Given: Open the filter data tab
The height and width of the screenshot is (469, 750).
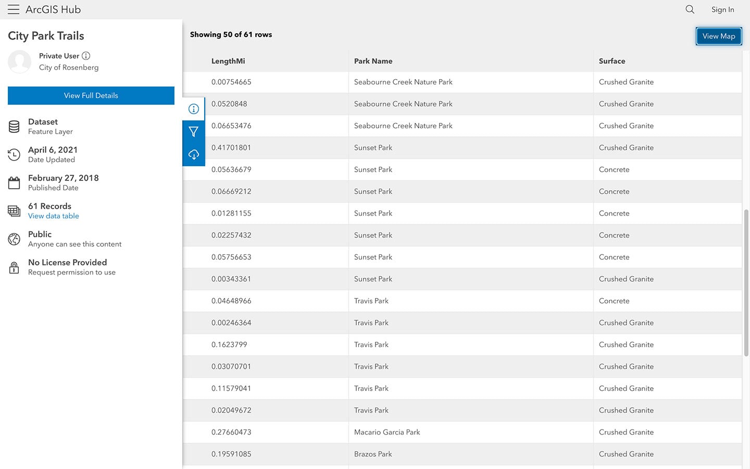Looking at the screenshot, I should 194,132.
